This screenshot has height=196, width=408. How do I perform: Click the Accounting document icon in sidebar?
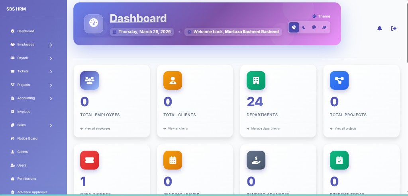(x=12, y=98)
